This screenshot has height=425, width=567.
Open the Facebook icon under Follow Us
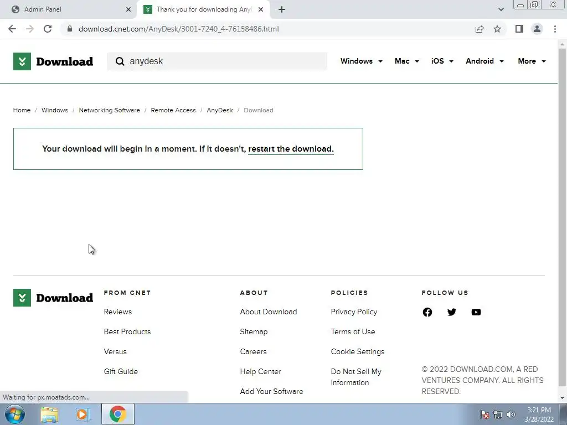click(427, 312)
